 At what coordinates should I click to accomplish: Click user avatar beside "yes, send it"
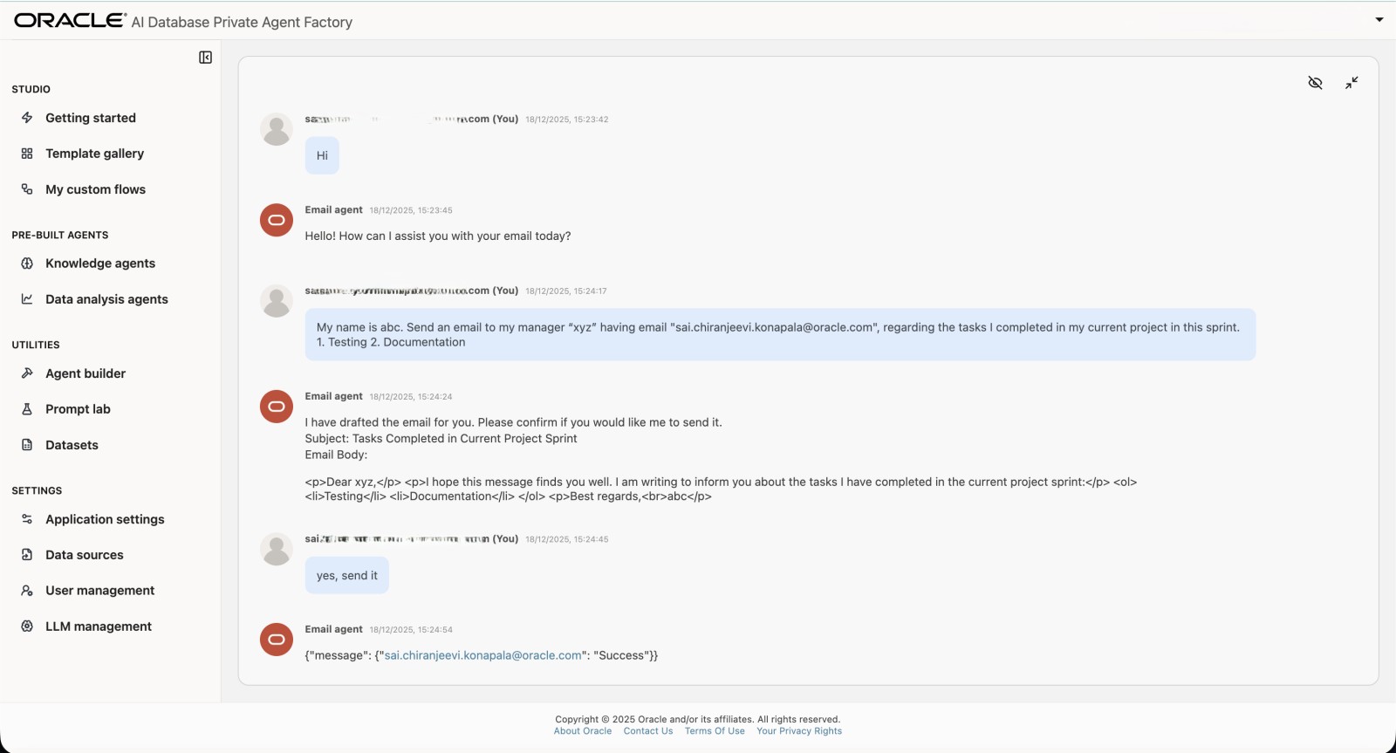(x=277, y=549)
